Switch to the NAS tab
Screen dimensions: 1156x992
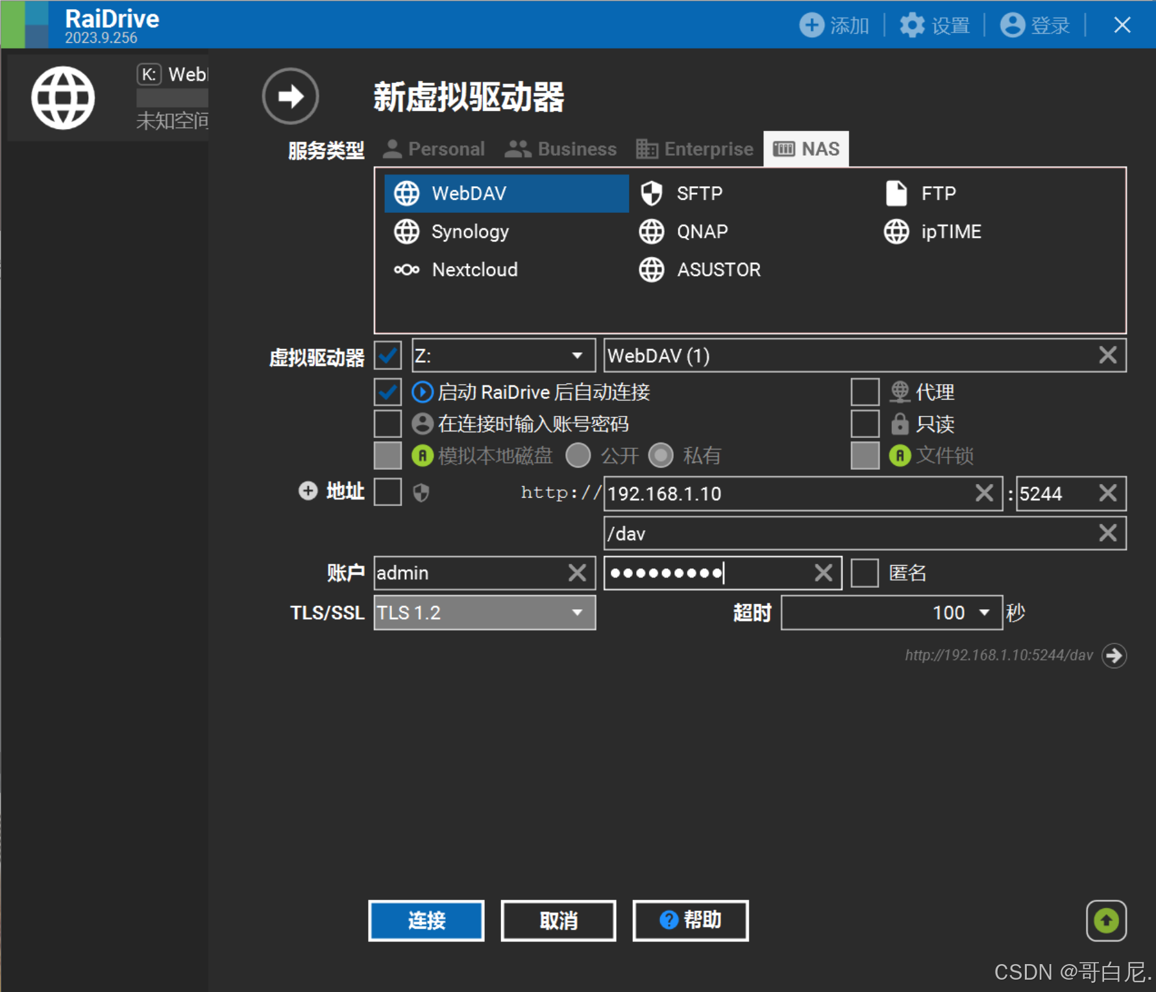coord(806,149)
